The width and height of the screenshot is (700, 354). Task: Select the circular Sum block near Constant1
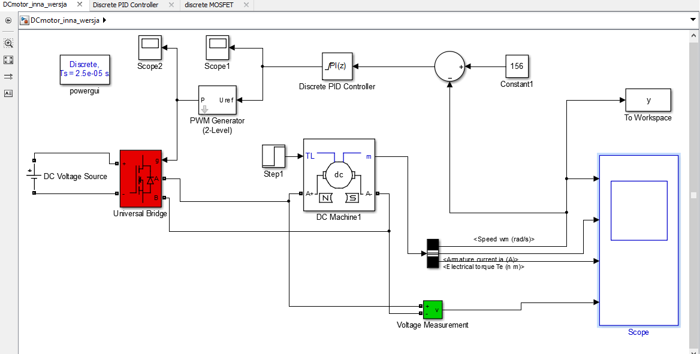point(449,66)
